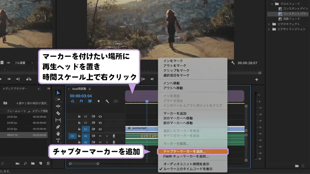Mute the A1 audio track
Image resolution: width=310 pixels, height=174 pixels.
pos(100,136)
